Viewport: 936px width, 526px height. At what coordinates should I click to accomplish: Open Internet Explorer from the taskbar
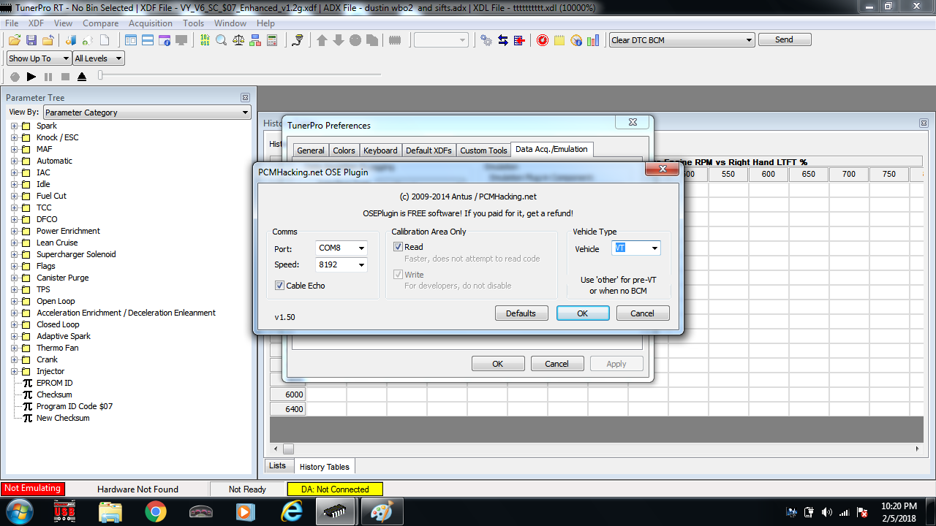[x=291, y=512]
